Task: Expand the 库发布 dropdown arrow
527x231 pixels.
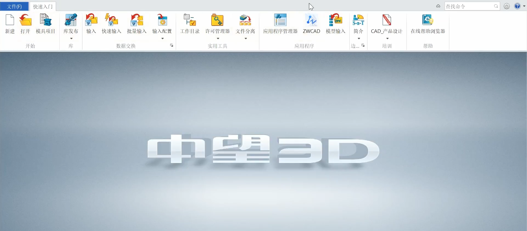Action: coord(71,38)
